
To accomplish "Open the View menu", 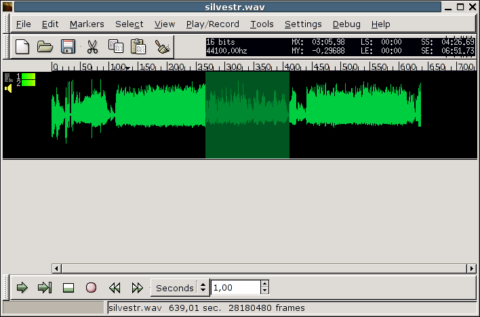I will (165, 24).
